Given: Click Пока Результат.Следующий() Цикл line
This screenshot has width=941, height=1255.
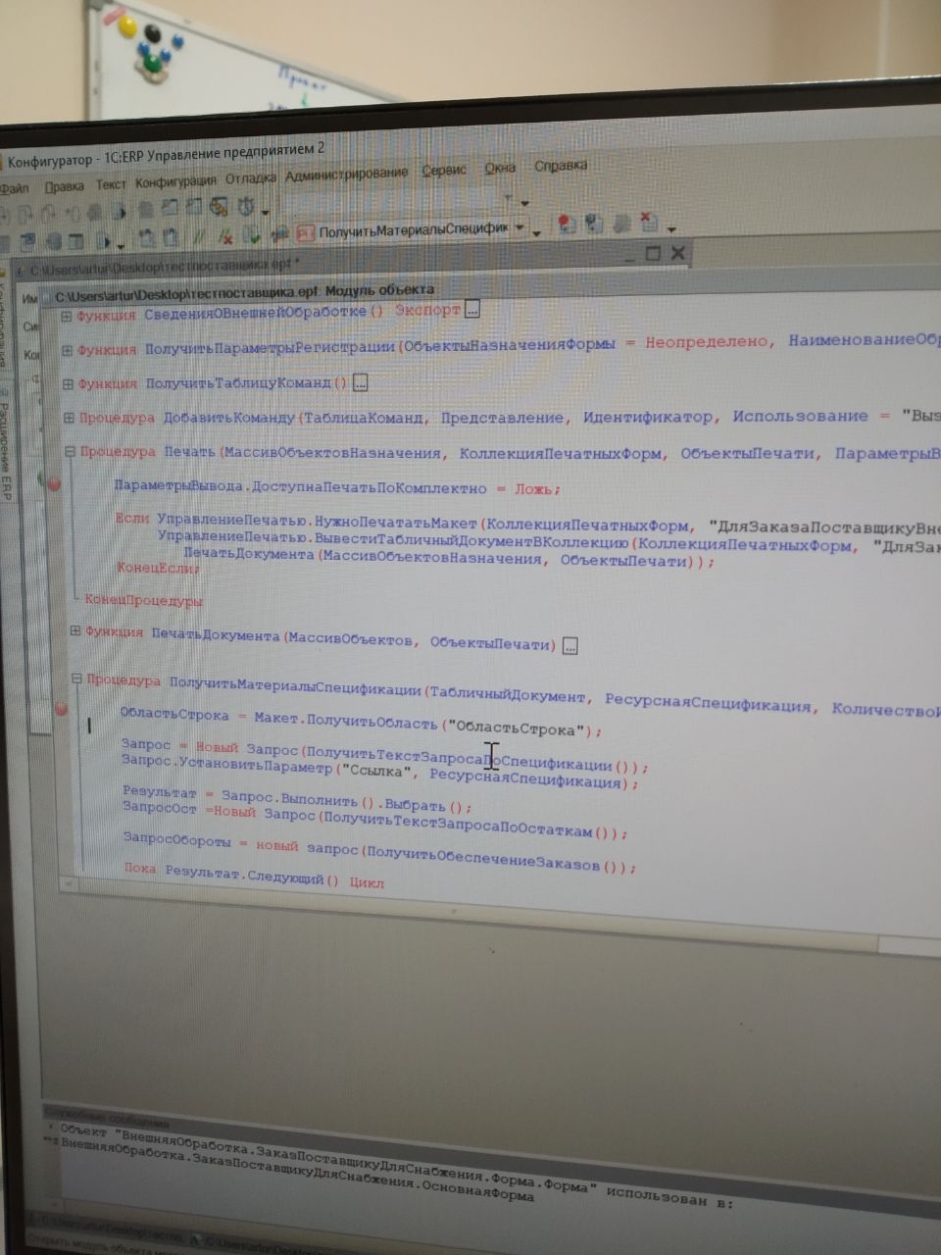Looking at the screenshot, I should [254, 875].
